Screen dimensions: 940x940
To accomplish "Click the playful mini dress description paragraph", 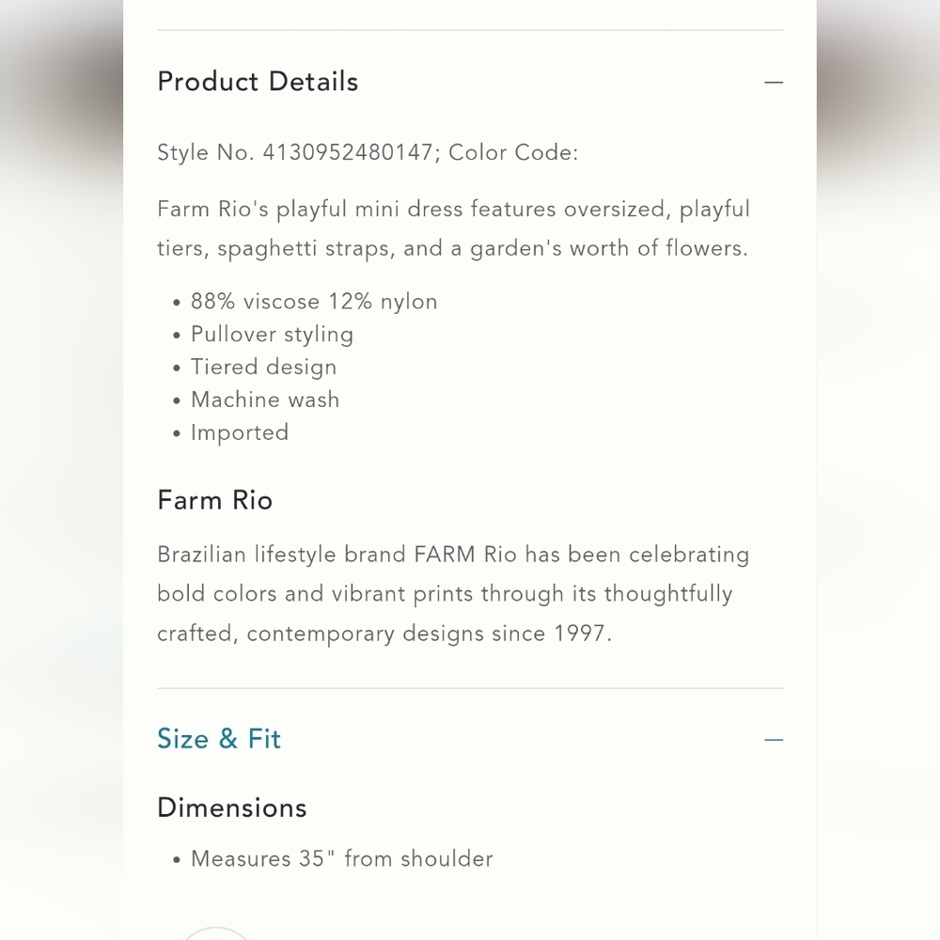I will [x=454, y=229].
